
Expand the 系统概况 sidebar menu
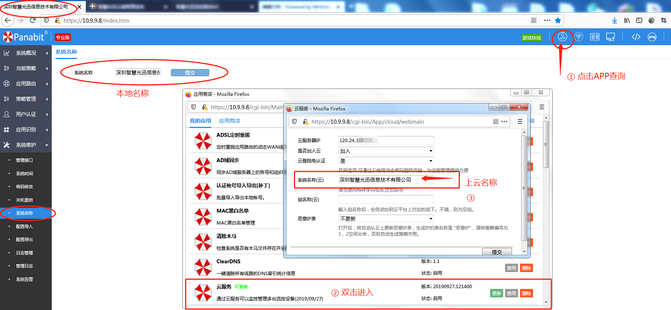point(26,53)
